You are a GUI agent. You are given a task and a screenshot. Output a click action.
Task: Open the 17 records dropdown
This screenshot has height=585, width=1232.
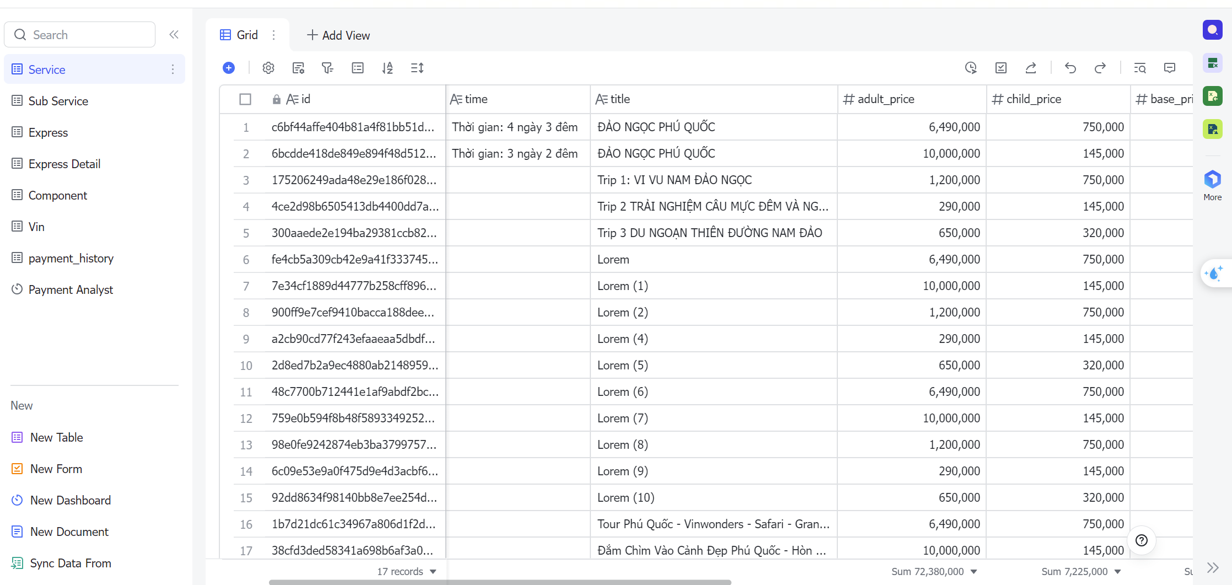(407, 572)
